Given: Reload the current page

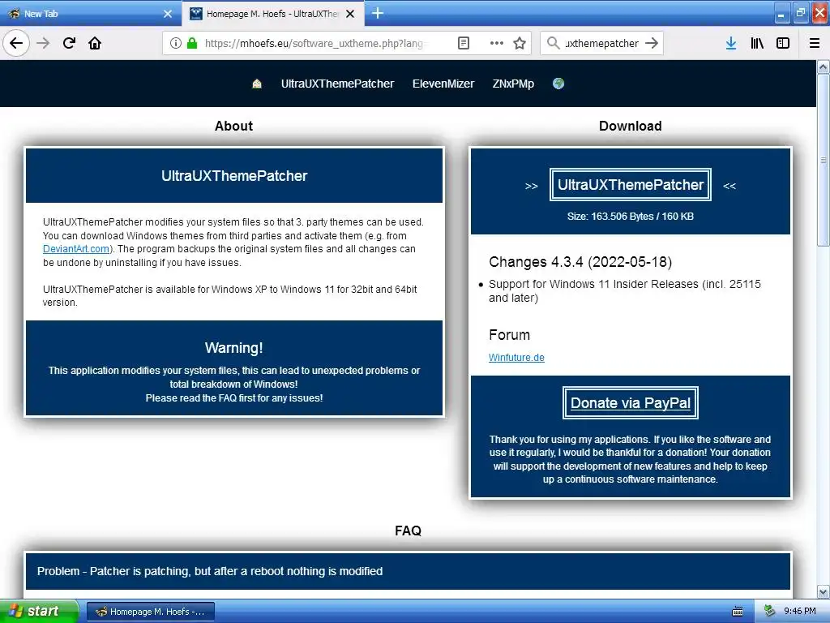Looking at the screenshot, I should 69,43.
